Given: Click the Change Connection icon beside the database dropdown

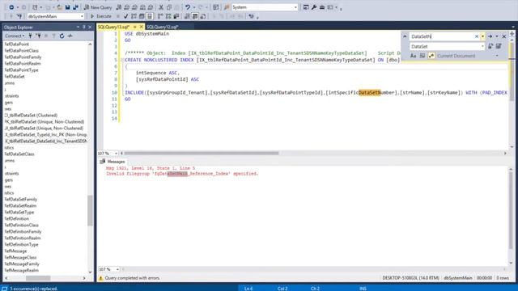Looking at the screenshot, I should click(19, 16).
